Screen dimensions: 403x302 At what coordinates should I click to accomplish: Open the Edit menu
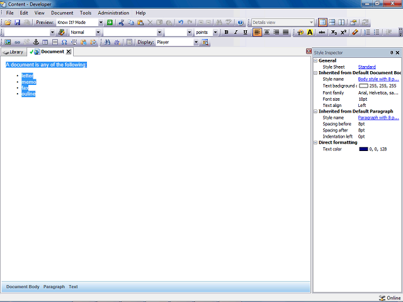[24, 13]
